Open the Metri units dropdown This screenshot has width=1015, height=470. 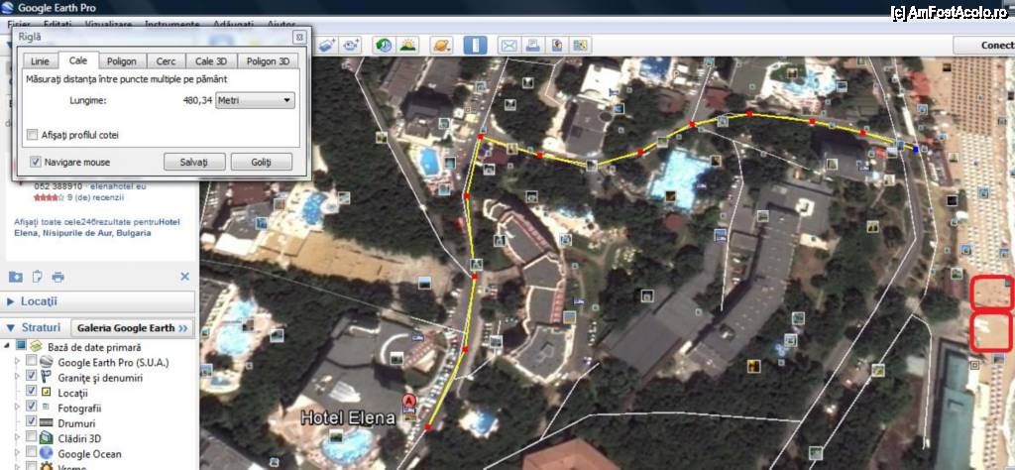(255, 100)
